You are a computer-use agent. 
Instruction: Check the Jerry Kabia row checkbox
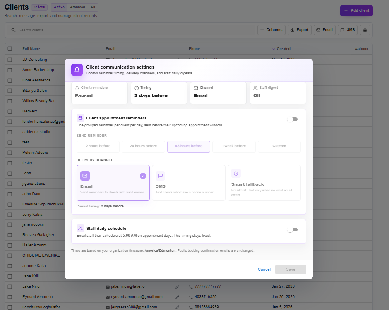click(x=10, y=215)
